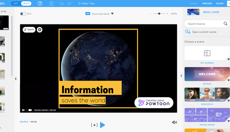The width and height of the screenshot is (230, 132).
Task: Switch to Create mode
Action: click(26, 3)
